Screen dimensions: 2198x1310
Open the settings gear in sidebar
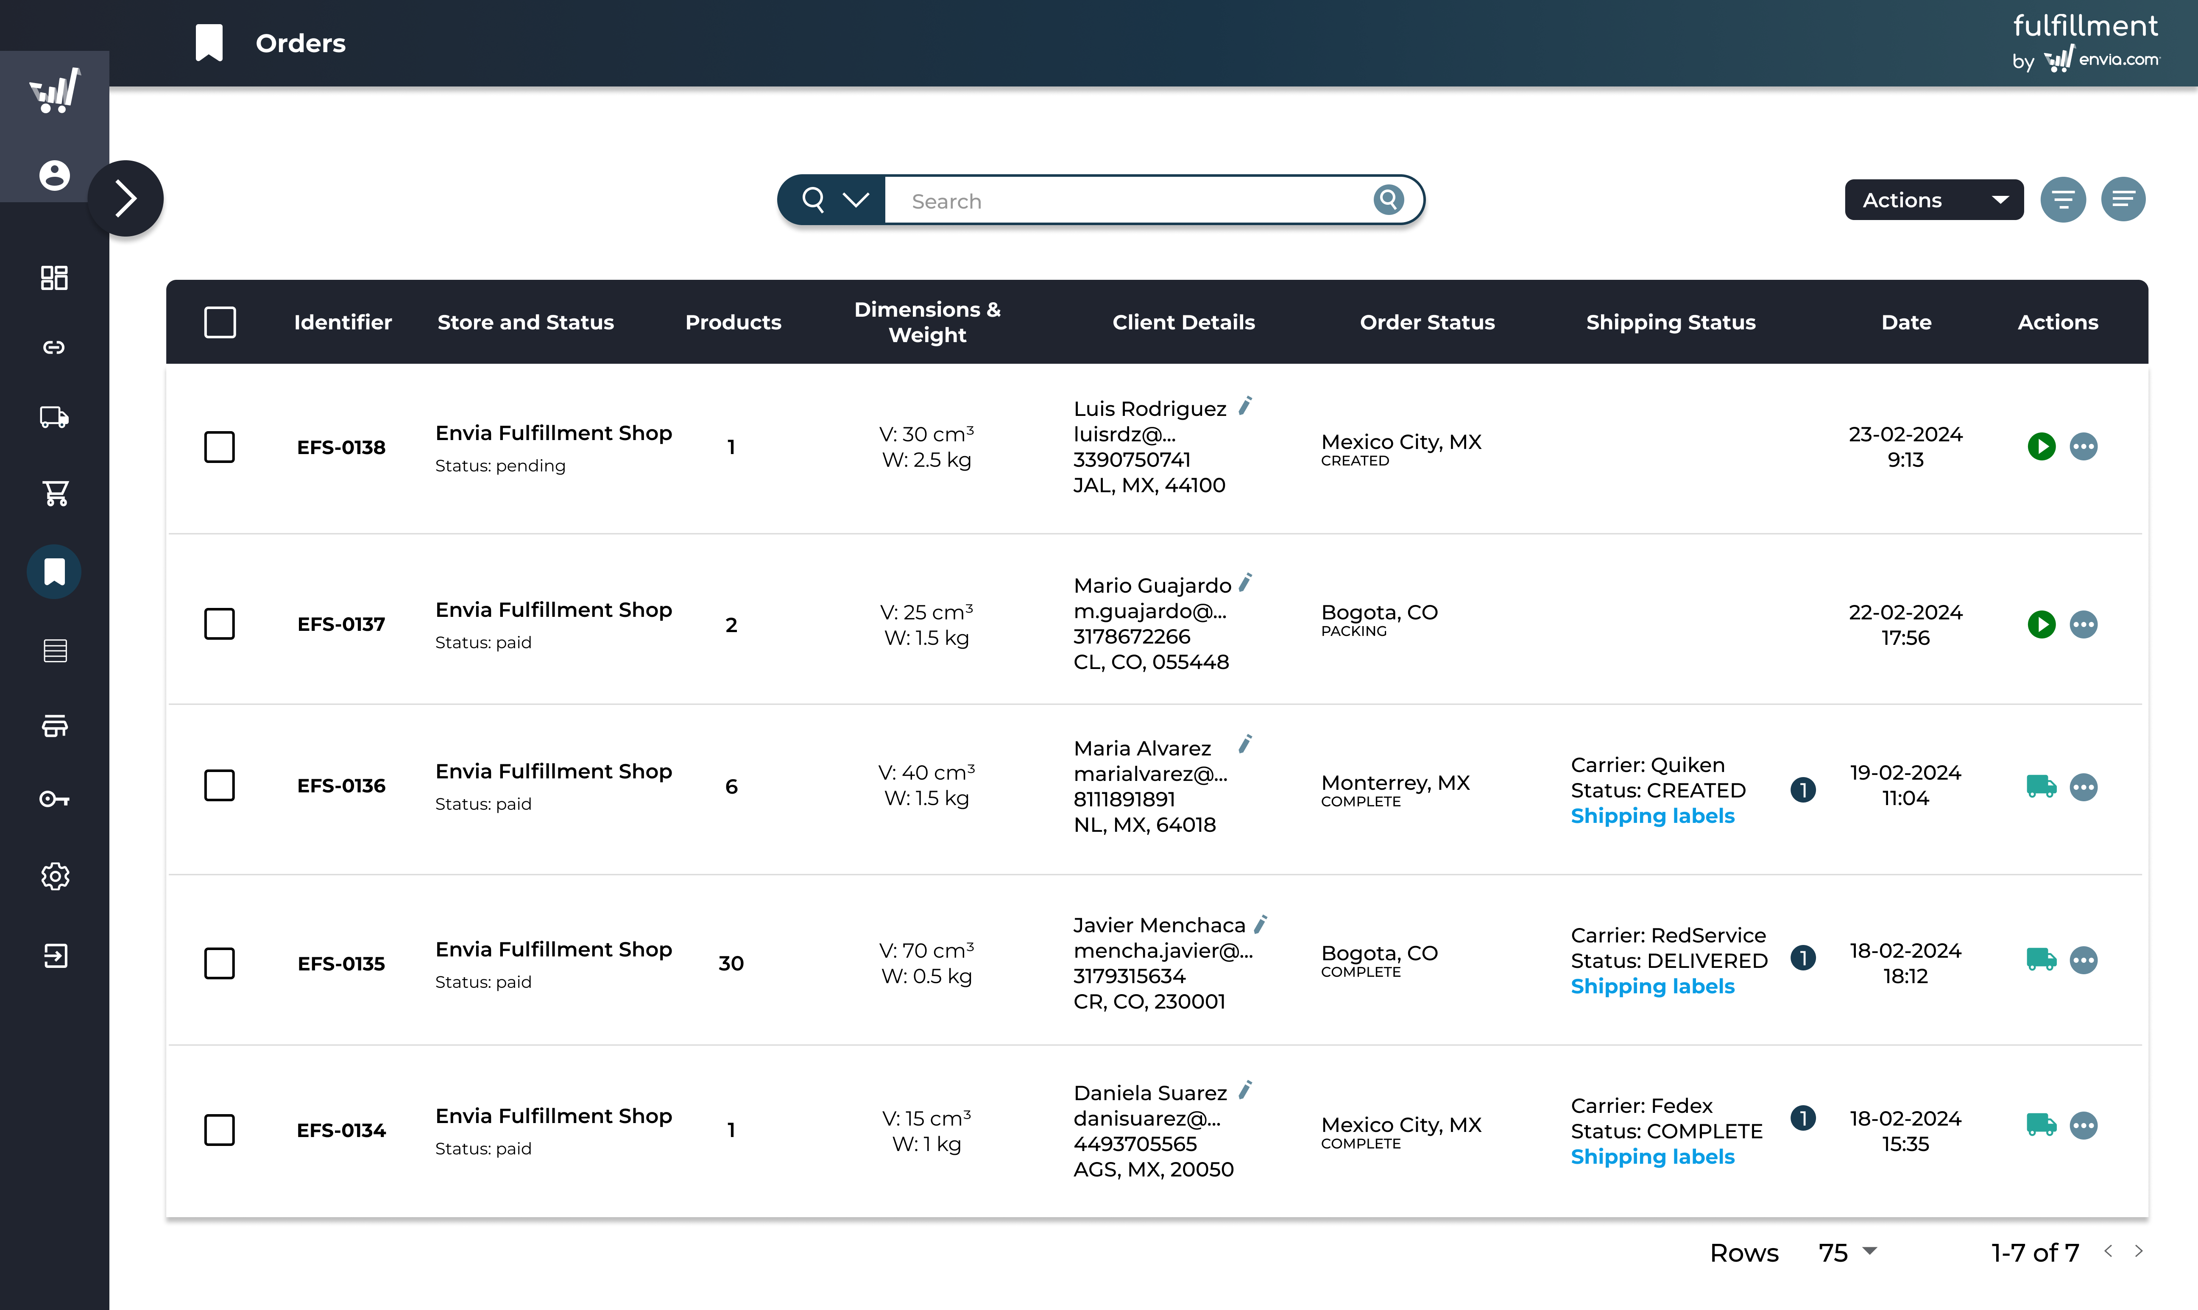(55, 877)
